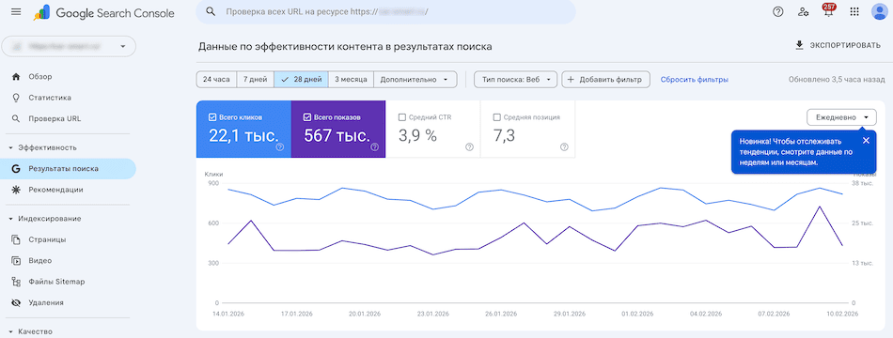Uncheck the Всего показов checkbox
This screenshot has height=338, width=893.
307,117
